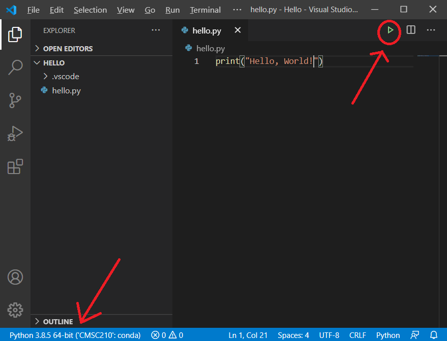Screen dimensions: 447x341
Task: Open hello.py in the Explorer tree
Action: pyautogui.click(x=102, y=90)
